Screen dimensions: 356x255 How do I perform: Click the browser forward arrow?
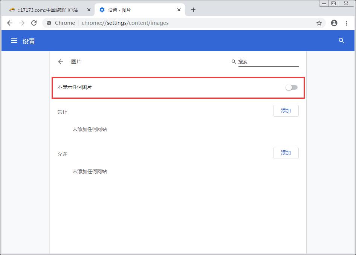(x=22, y=23)
